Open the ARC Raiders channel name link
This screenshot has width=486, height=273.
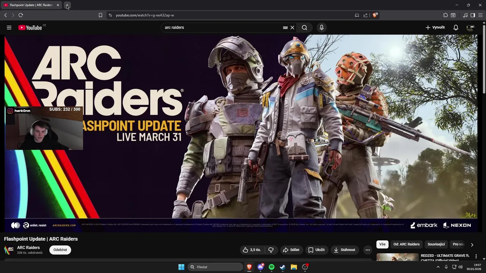[x=28, y=248]
